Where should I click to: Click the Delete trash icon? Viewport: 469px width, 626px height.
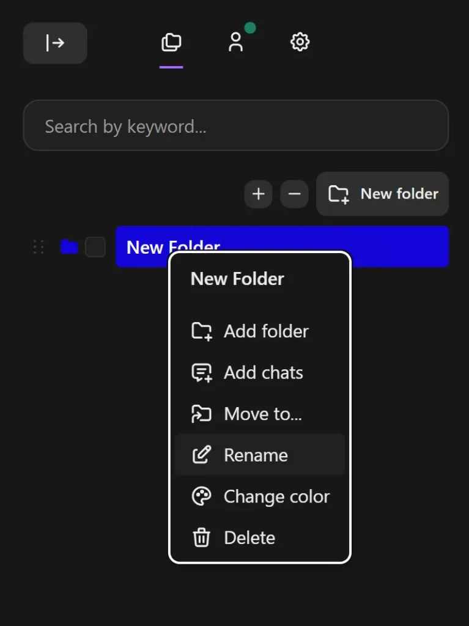pyautogui.click(x=201, y=537)
